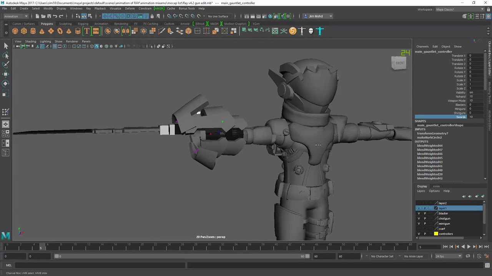The width and height of the screenshot is (492, 276).
Task: Switch to the Anim layer tab
Action: coord(436,186)
